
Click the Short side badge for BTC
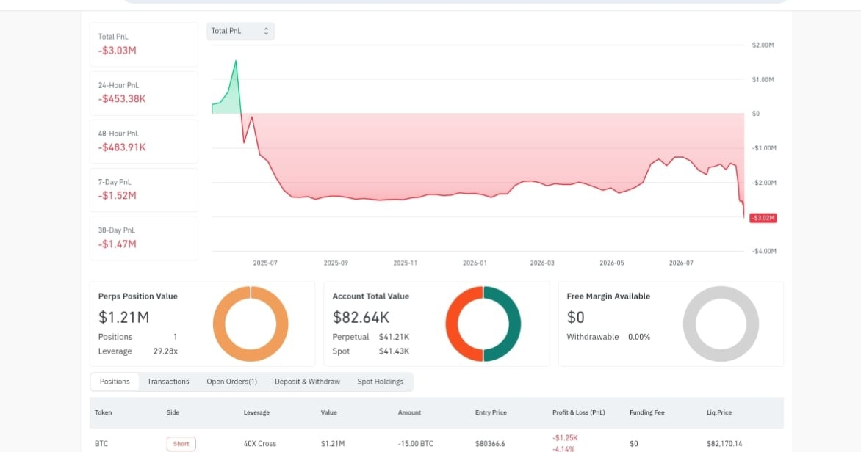pos(181,444)
